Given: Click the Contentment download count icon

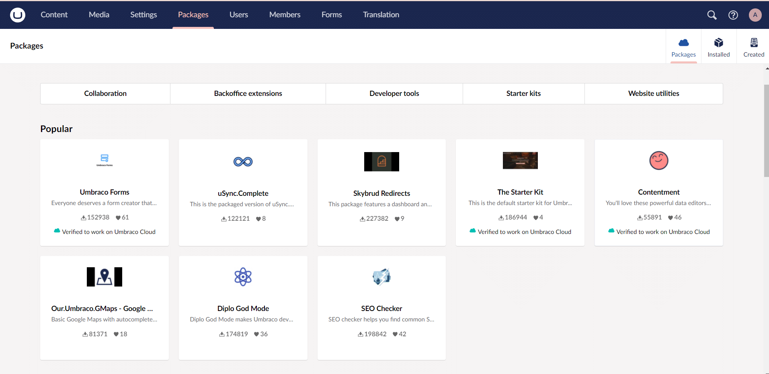Looking at the screenshot, I should pyautogui.click(x=640, y=217).
